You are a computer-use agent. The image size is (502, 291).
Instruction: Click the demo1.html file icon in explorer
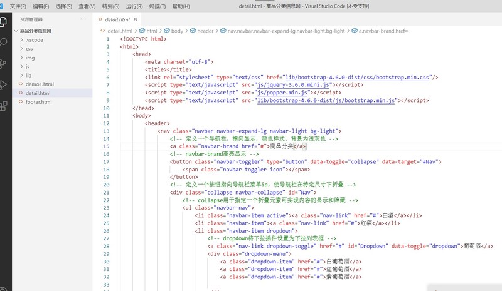pos(21,84)
